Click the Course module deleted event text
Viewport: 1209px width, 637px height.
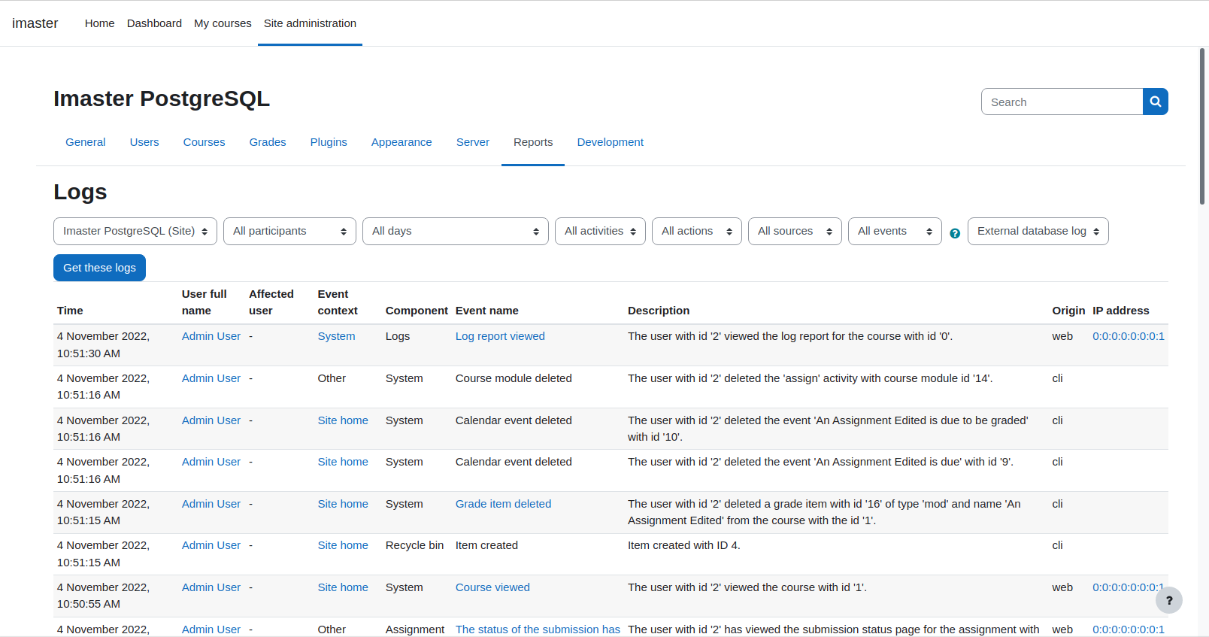514,378
